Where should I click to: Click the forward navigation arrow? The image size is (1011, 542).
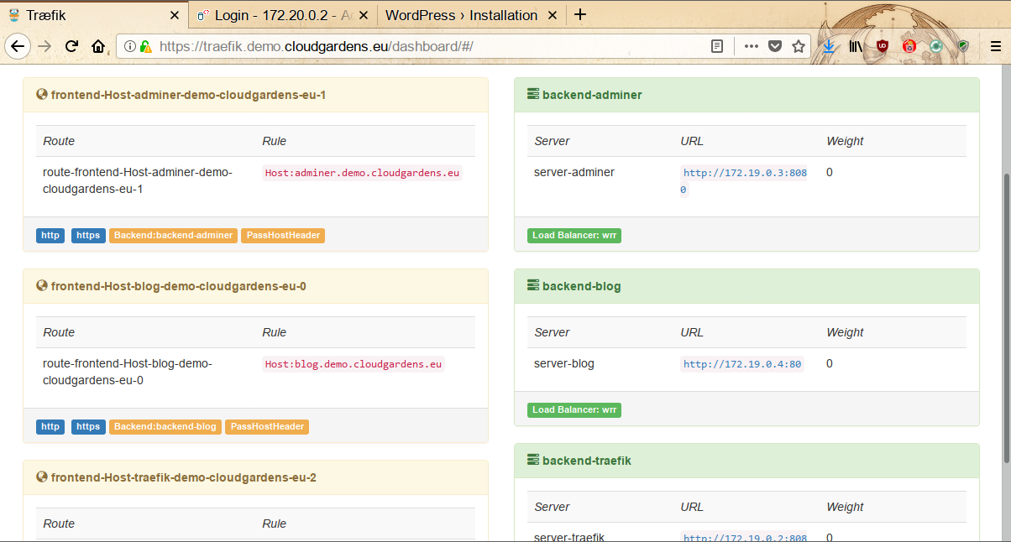tap(45, 46)
